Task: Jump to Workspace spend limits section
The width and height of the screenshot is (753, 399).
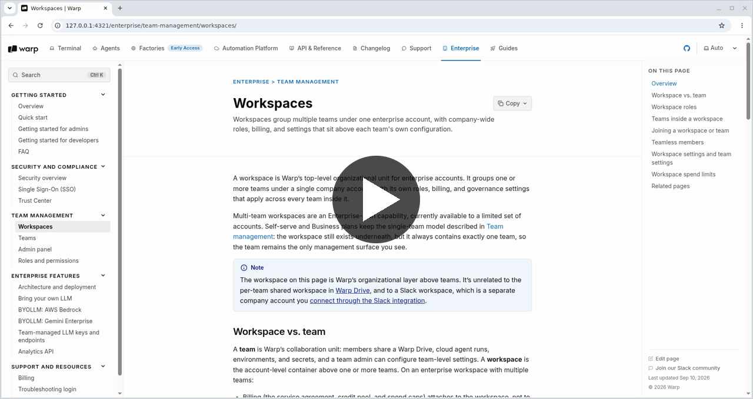Action: point(684,175)
